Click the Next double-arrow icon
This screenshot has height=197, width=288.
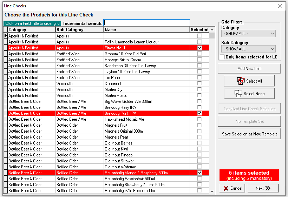(x=268, y=188)
